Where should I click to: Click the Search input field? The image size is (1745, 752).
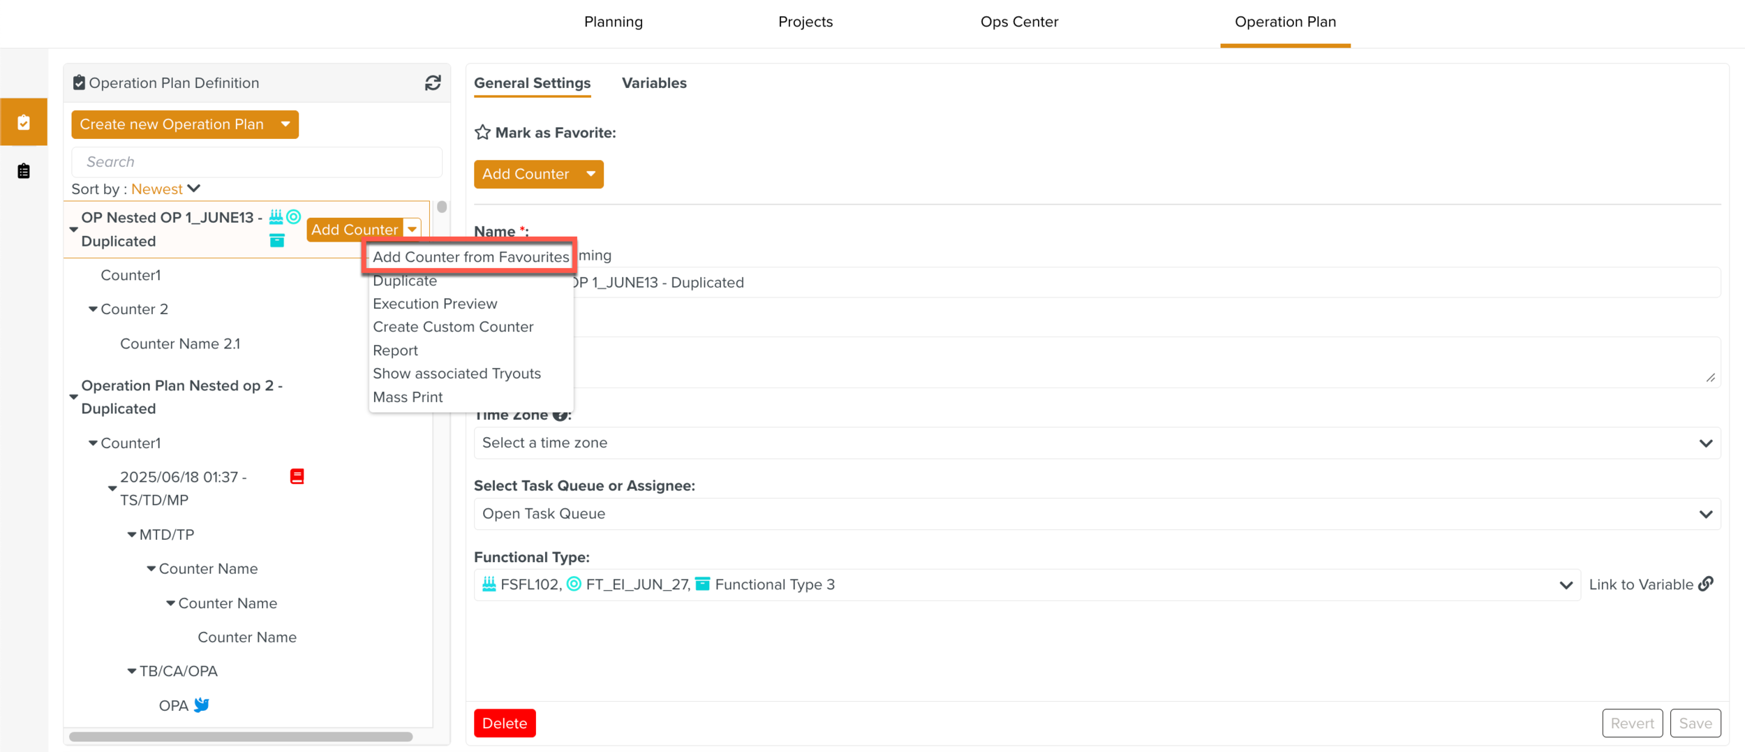pyautogui.click(x=257, y=162)
